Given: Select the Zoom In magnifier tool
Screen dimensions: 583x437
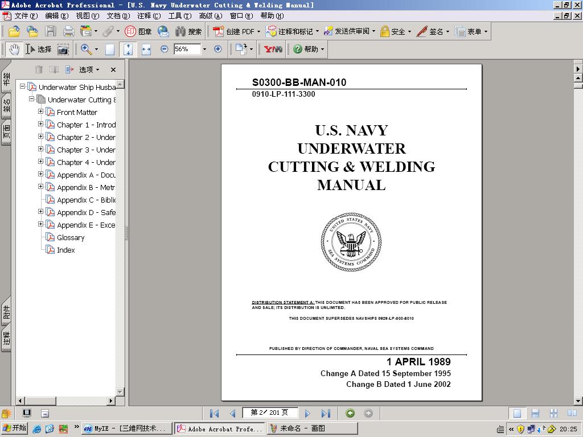Looking at the screenshot, I should pos(87,49).
